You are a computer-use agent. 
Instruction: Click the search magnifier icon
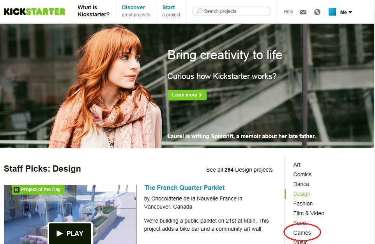coord(199,11)
